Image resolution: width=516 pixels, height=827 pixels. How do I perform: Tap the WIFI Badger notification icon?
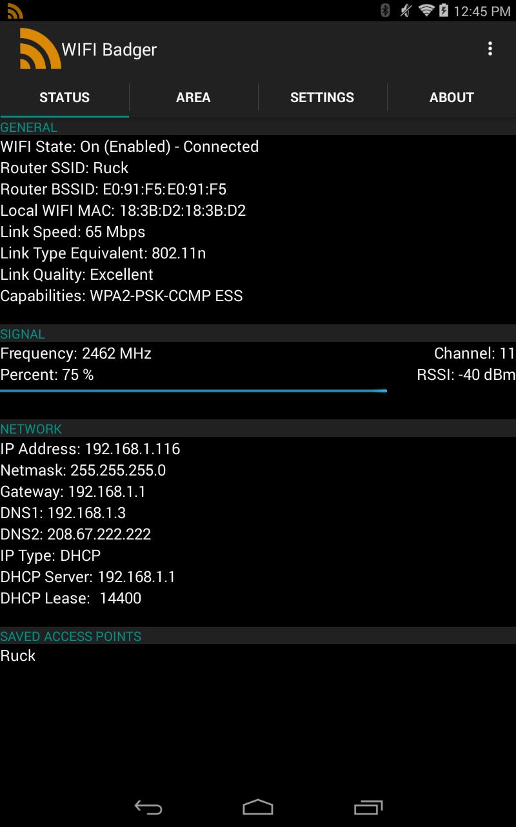coord(15,11)
